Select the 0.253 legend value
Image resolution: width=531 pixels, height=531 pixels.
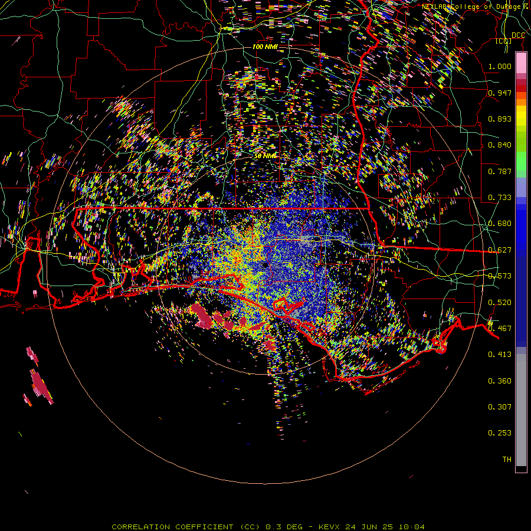(x=500, y=433)
